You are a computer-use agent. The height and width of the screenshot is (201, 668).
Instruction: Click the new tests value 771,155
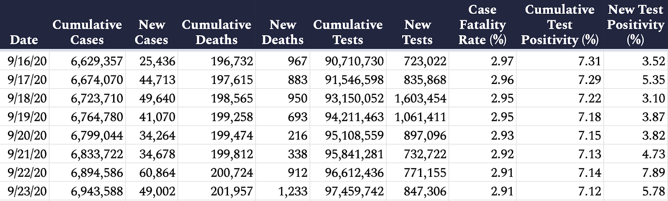coord(425,173)
